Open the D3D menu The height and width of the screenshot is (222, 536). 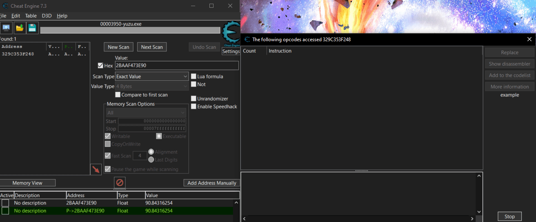(47, 16)
